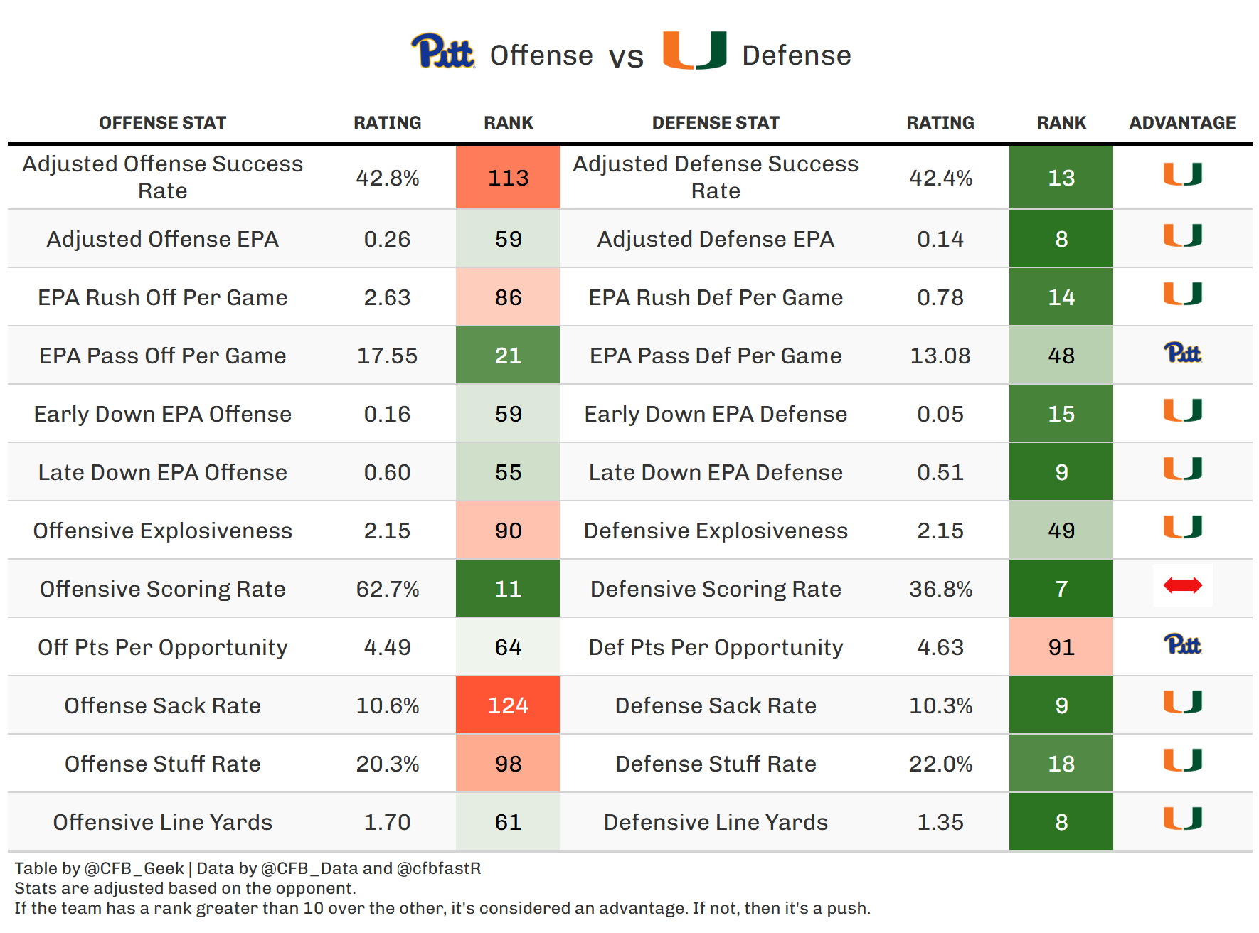Screen dimensions: 1259x933
Task: Click Miami logo in the Stuff Rate row
Action: tap(1182, 760)
